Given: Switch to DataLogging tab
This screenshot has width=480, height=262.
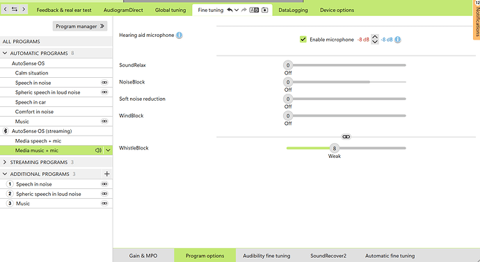Looking at the screenshot, I should (293, 10).
